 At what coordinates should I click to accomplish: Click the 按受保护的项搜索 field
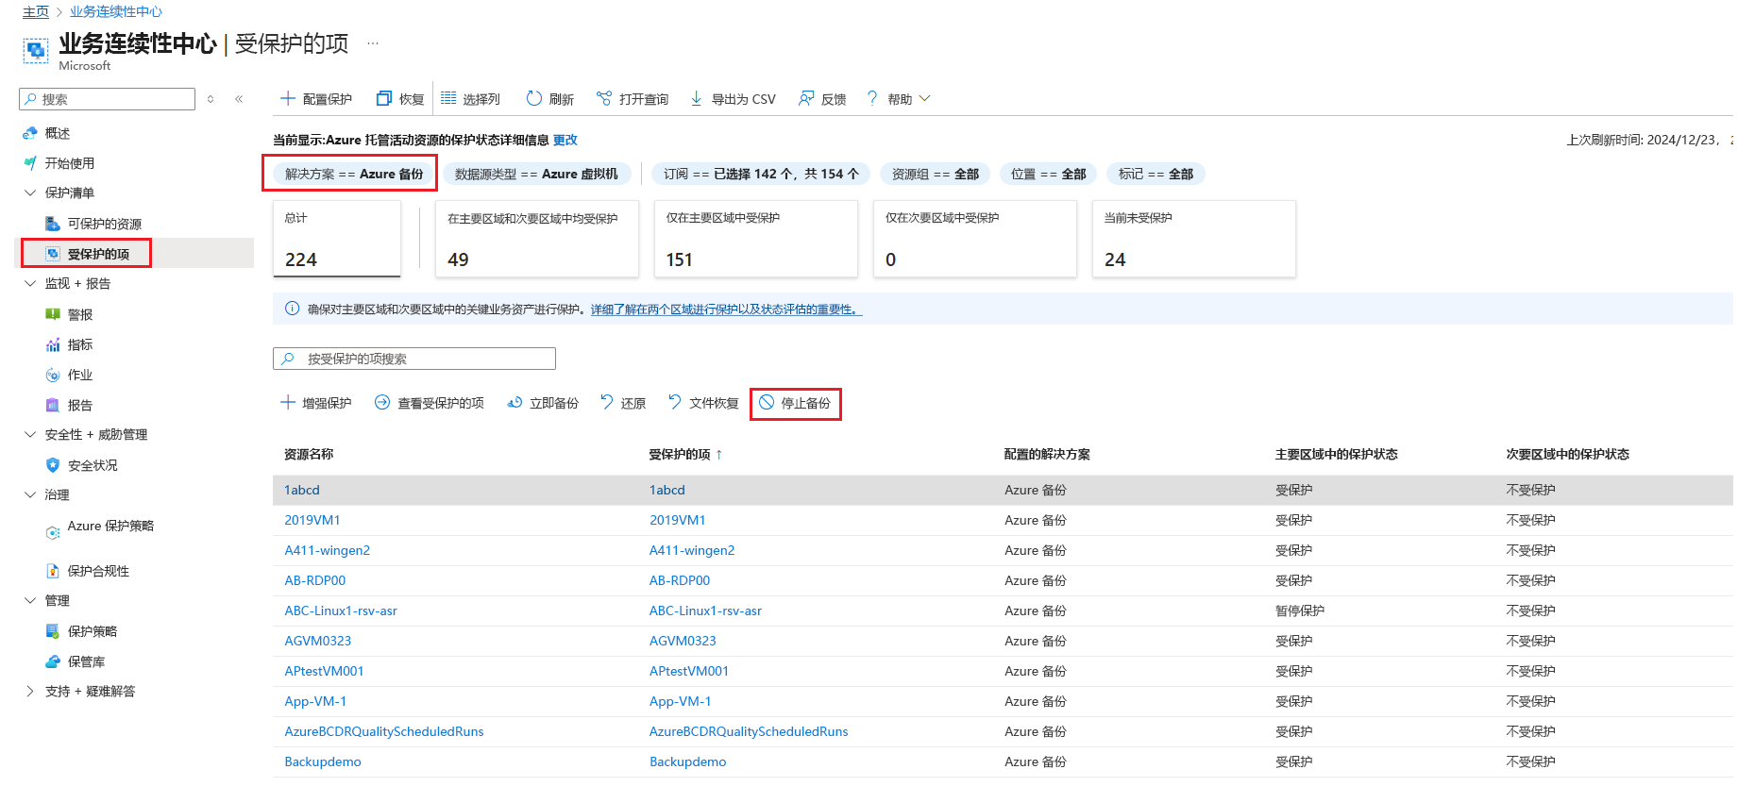coord(414,359)
